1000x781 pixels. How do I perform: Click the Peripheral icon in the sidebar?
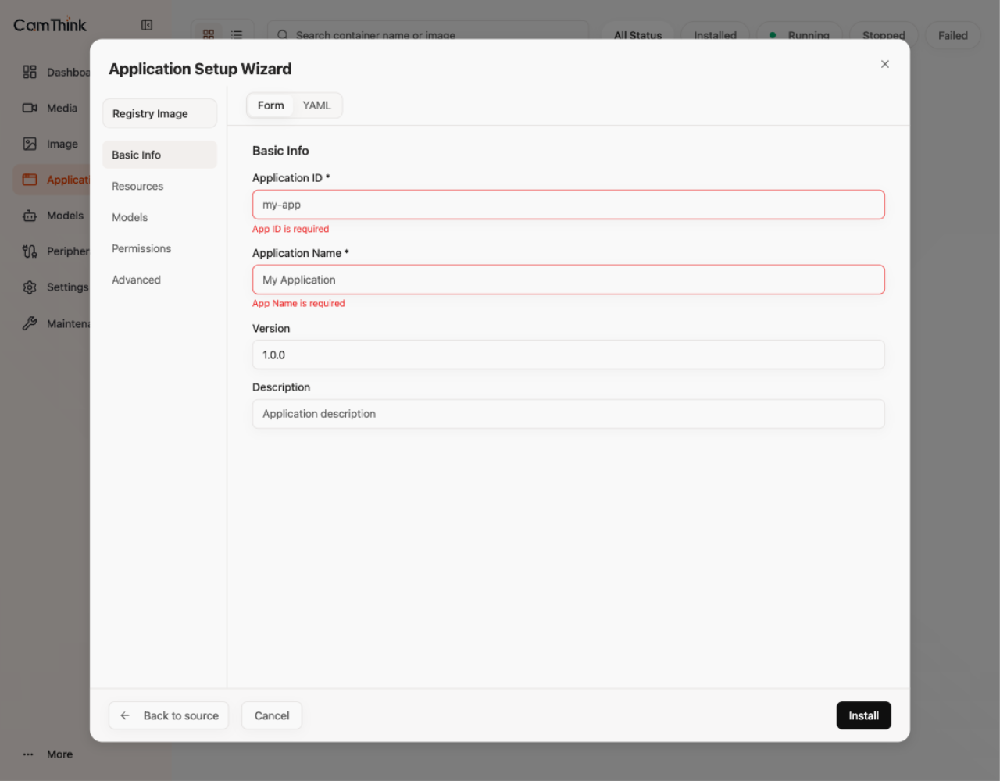pyautogui.click(x=30, y=251)
